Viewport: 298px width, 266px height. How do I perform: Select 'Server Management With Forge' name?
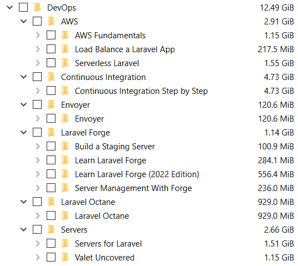133,188
